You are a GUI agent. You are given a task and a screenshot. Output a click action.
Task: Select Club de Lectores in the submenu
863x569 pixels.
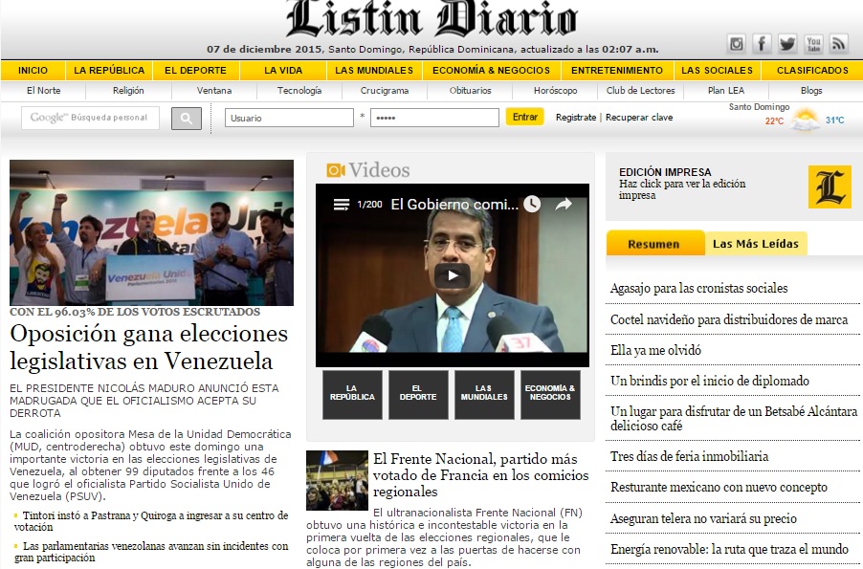tap(641, 90)
